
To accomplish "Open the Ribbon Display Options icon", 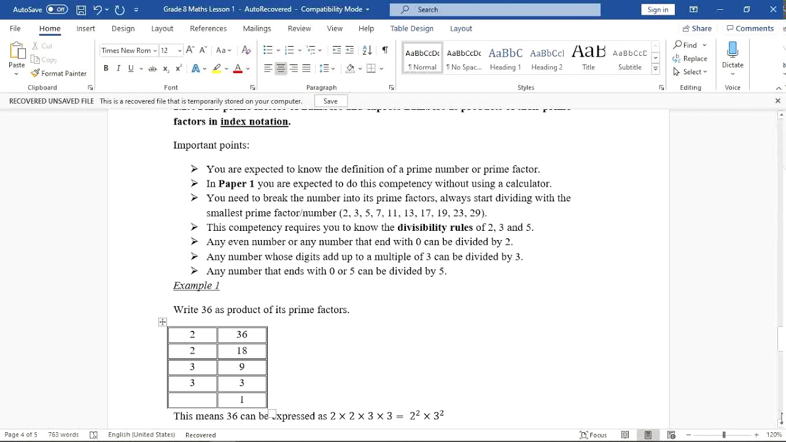I will click(x=693, y=9).
